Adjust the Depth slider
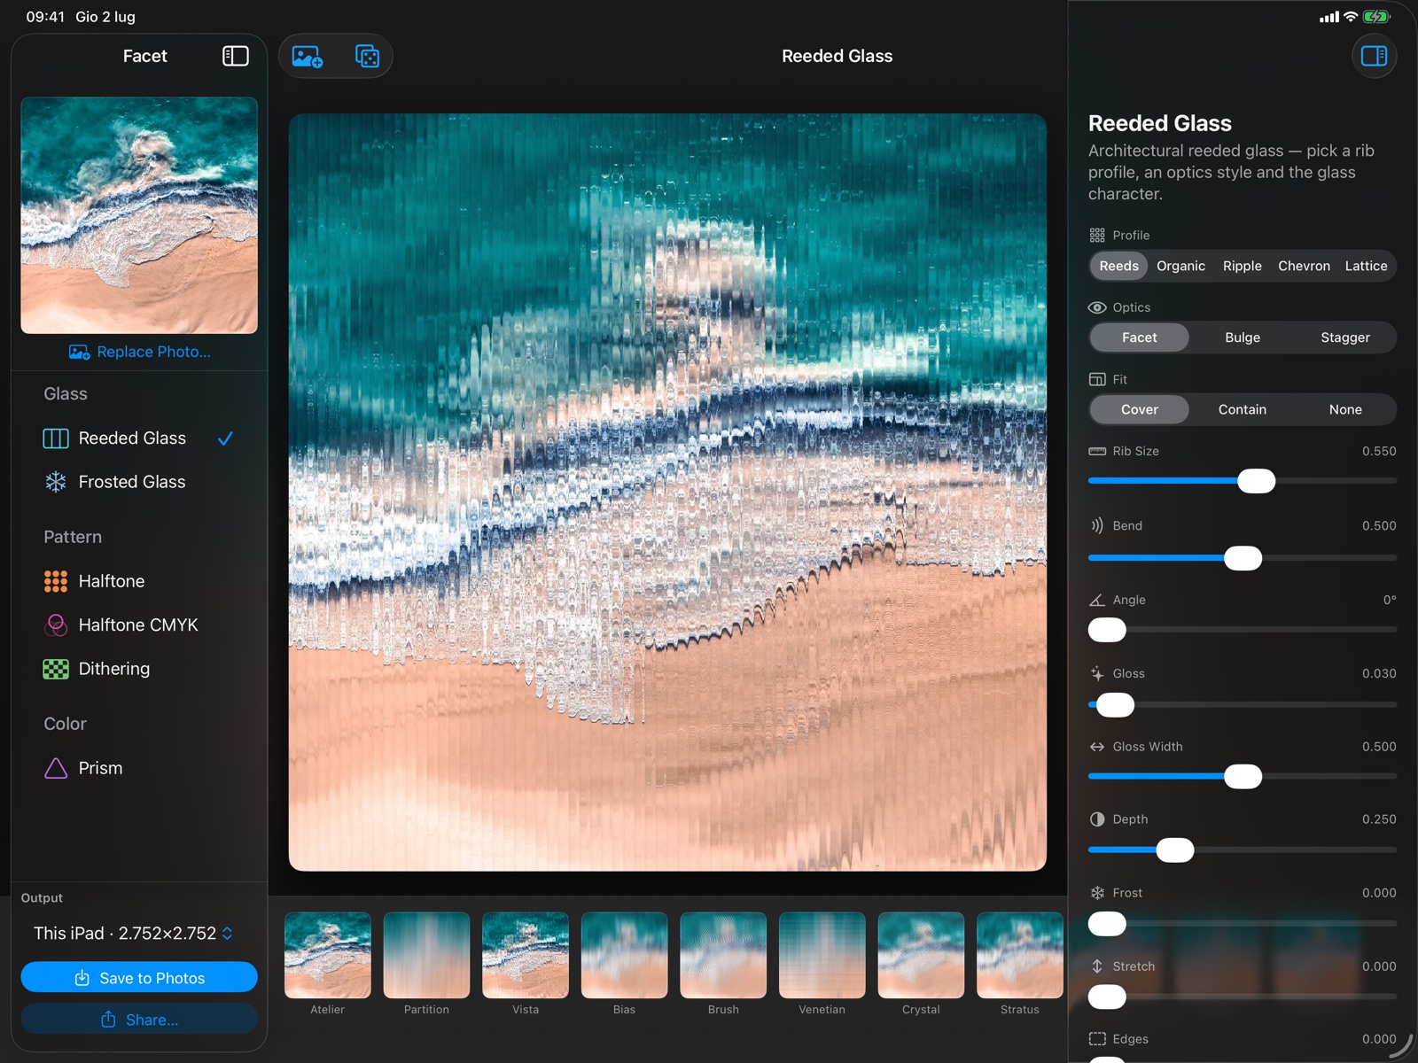 [1243, 850]
